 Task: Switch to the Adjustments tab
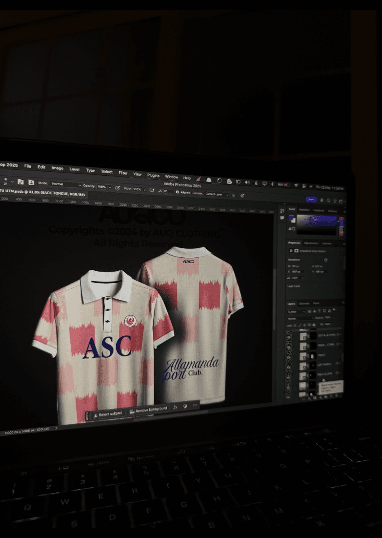pyautogui.click(x=311, y=243)
